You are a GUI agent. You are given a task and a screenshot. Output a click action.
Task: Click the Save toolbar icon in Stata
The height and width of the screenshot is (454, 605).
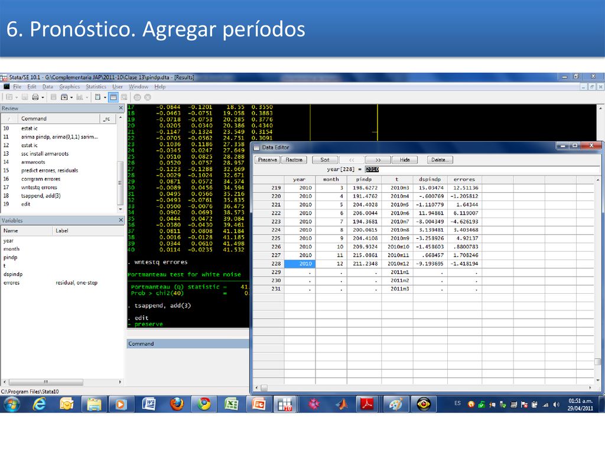[x=25, y=98]
